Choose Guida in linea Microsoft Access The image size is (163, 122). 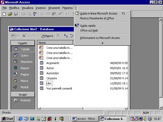coord(102,13)
